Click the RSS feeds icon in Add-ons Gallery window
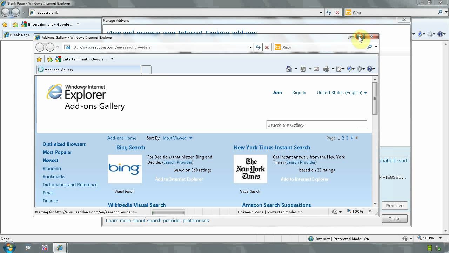The width and height of the screenshot is (449, 253). [x=303, y=69]
